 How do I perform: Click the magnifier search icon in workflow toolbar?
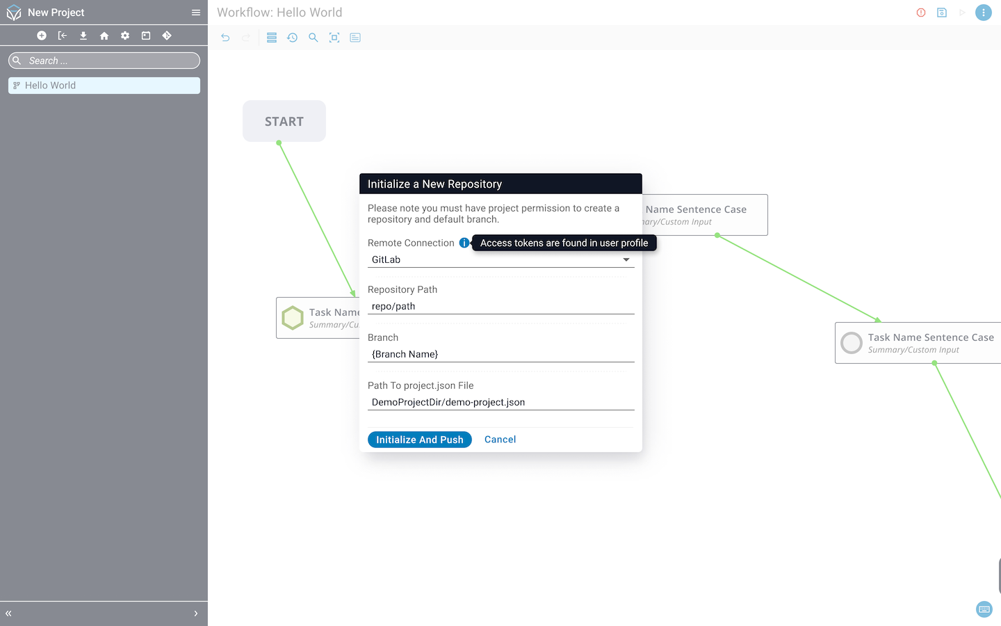[x=314, y=38]
